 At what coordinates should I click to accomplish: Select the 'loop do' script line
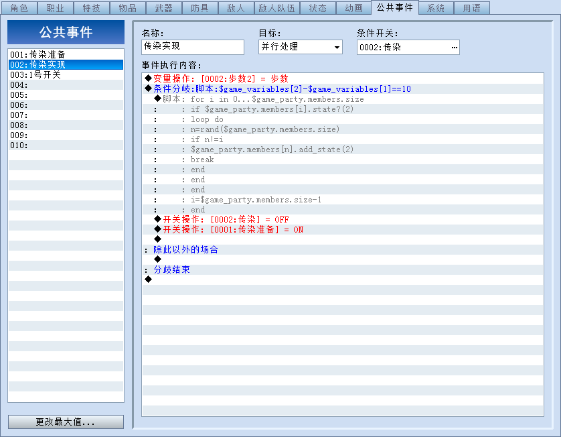[343, 119]
